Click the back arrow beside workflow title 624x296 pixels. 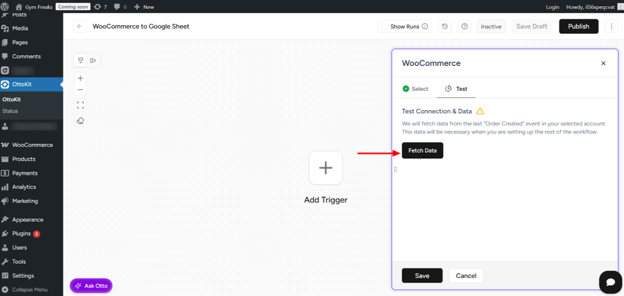click(x=80, y=26)
